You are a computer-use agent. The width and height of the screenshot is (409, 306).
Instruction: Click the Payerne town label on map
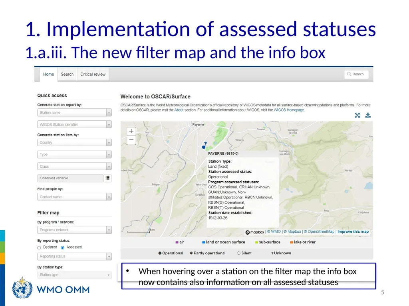tap(198, 124)
